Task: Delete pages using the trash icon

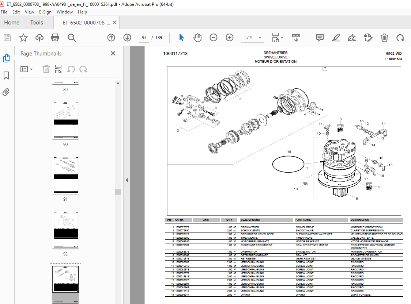Action: (x=384, y=37)
